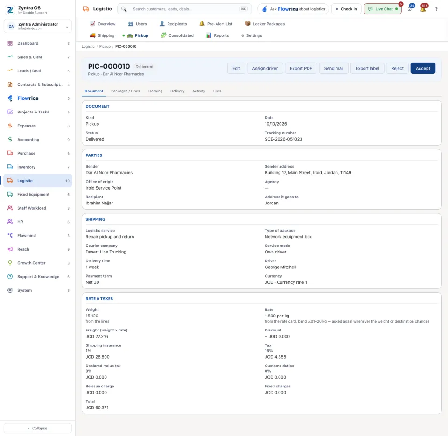The width and height of the screenshot is (448, 436).
Task: Click tracking number SCE-2026-051023
Action: point(283,139)
